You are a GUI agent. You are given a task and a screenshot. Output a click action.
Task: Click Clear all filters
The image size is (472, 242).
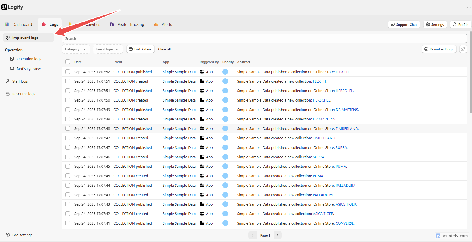pyautogui.click(x=164, y=49)
